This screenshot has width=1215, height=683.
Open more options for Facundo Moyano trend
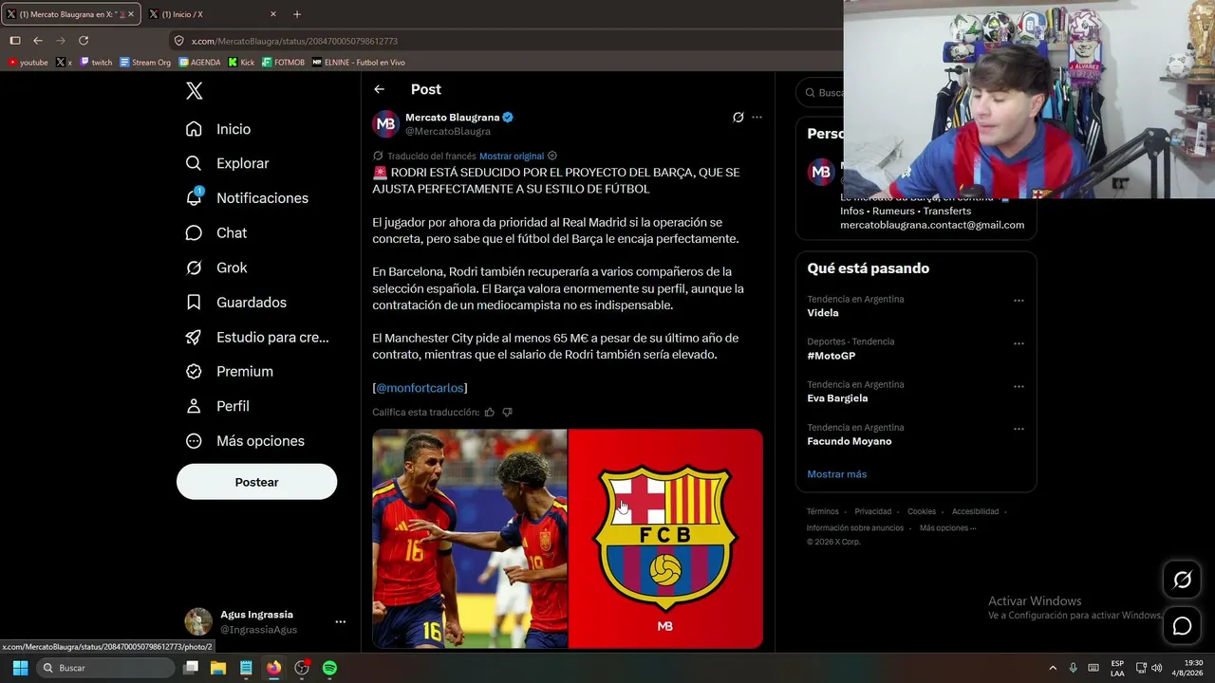(x=1019, y=429)
